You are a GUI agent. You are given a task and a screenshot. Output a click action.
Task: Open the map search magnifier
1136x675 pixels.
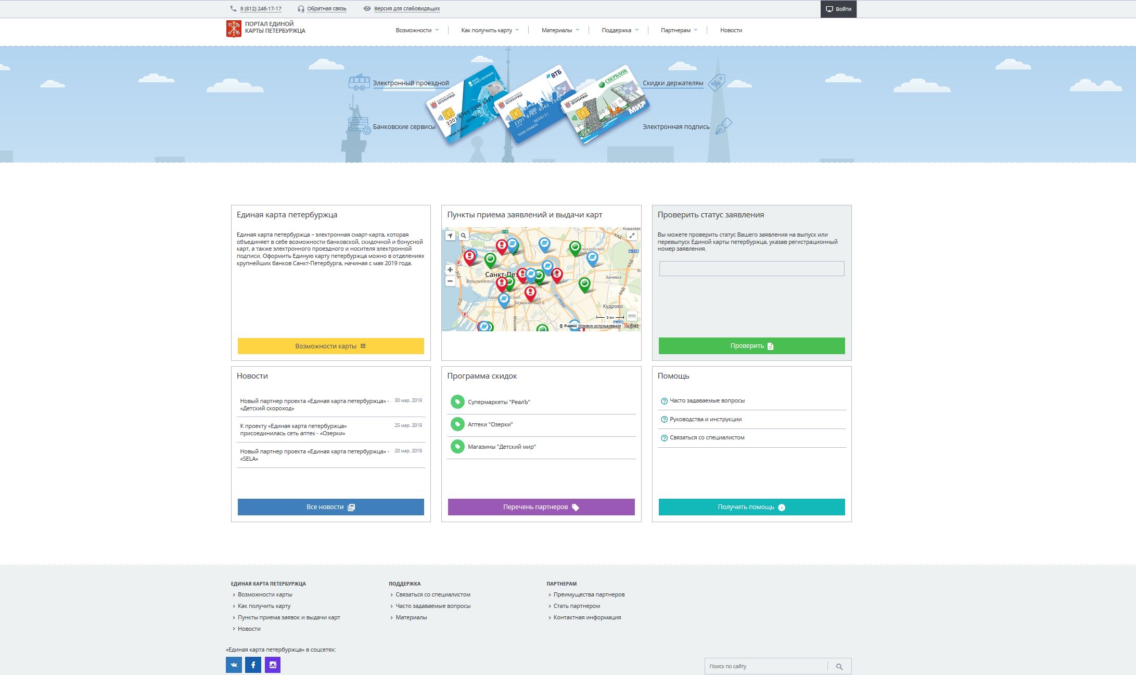click(x=463, y=236)
